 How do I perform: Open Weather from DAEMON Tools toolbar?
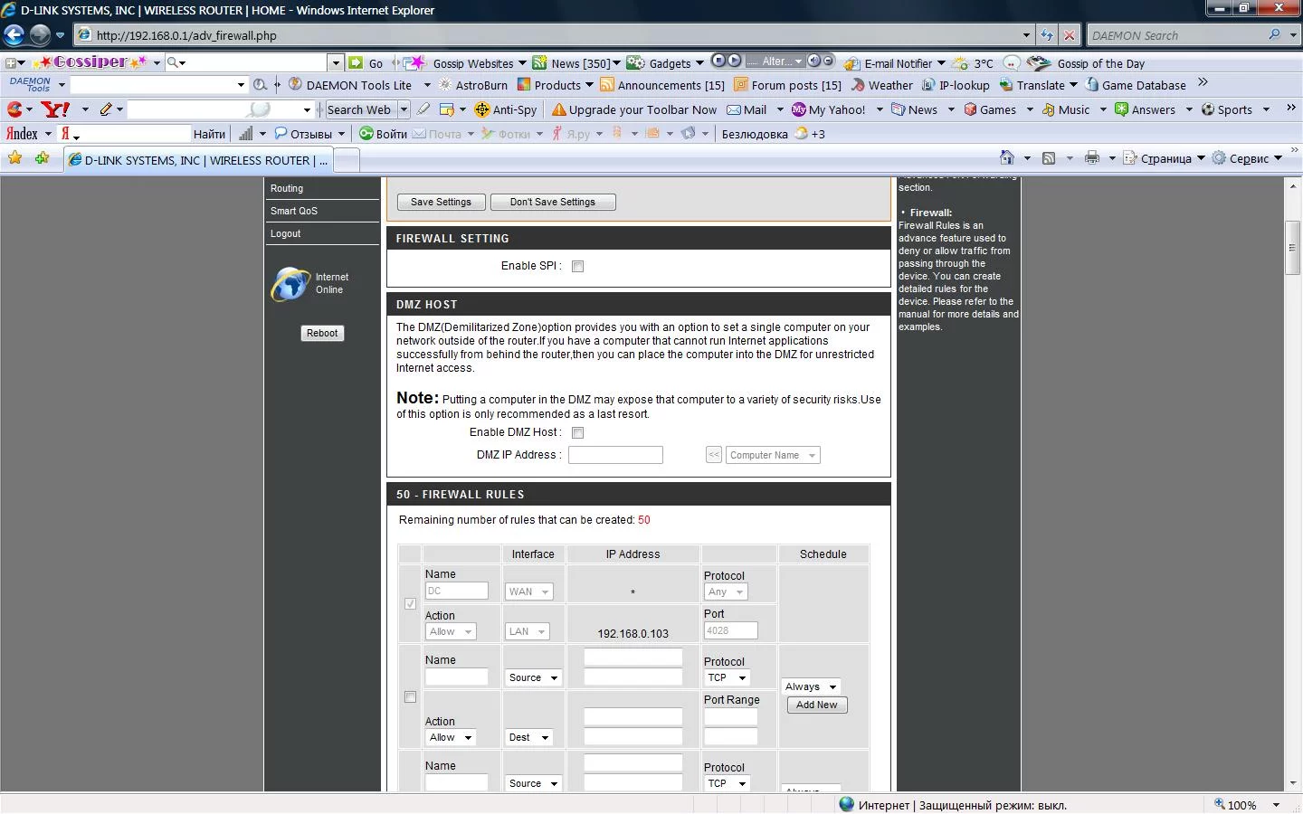click(882, 85)
